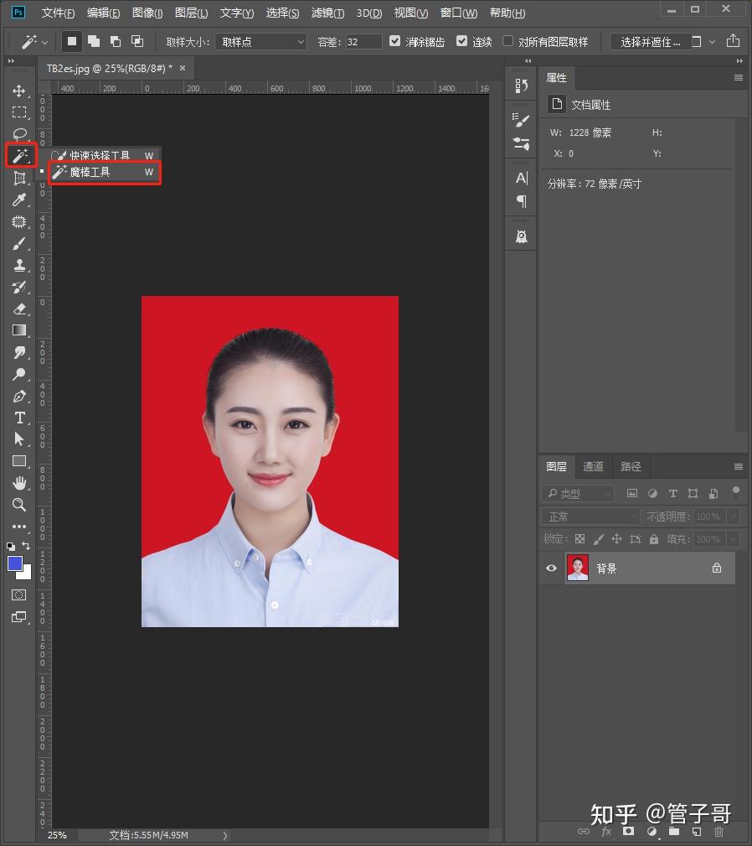This screenshot has width=752, height=846.
Task: Click the 选择并遮住 button
Action: pyautogui.click(x=650, y=42)
